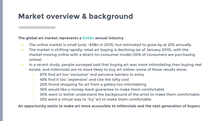216x121 pixels.
Task: Click the highlighted $66Bn figure
Action: [x=88, y=38]
